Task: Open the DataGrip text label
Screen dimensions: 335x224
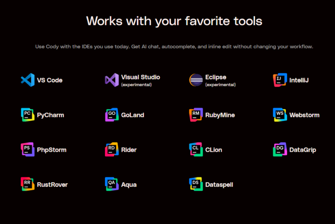Action: click(x=303, y=150)
